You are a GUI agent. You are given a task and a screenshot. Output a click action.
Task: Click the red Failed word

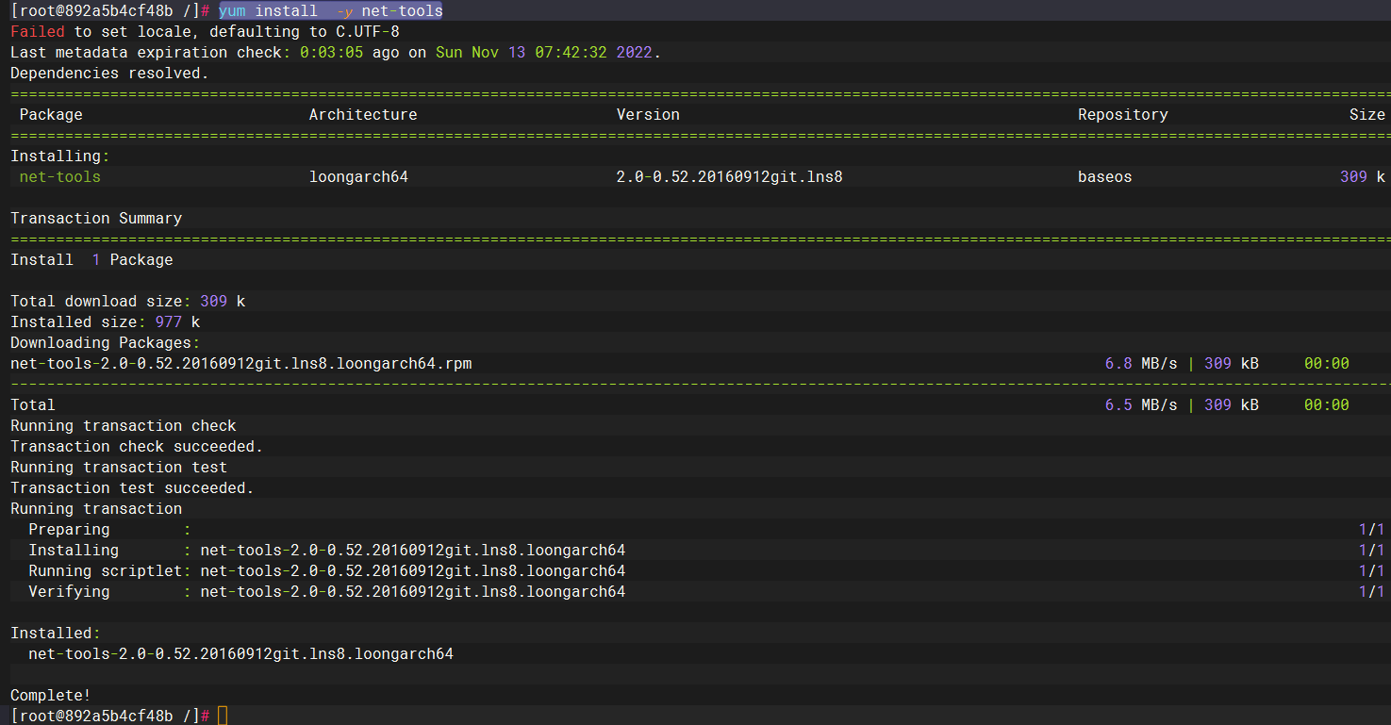pyautogui.click(x=38, y=31)
